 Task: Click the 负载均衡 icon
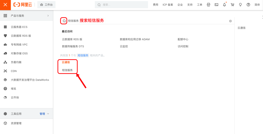[5, 62]
